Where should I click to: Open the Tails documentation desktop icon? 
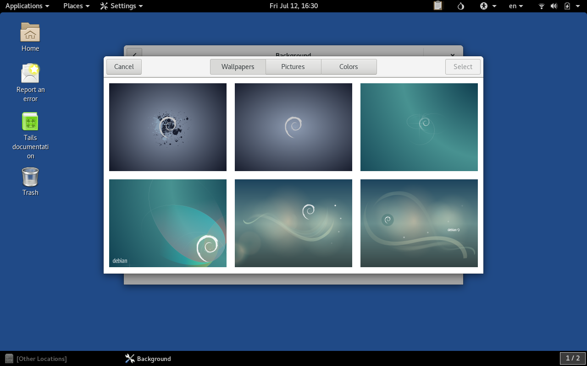point(30,135)
